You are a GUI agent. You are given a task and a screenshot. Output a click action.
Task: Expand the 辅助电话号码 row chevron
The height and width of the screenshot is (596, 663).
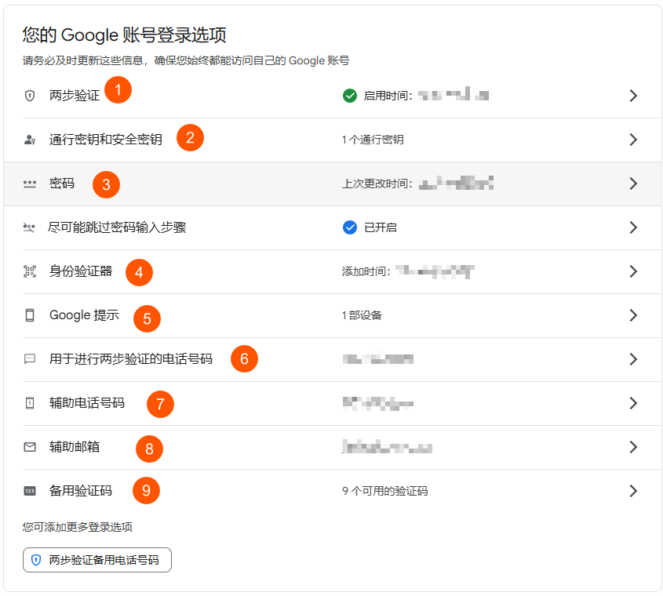[x=633, y=403]
